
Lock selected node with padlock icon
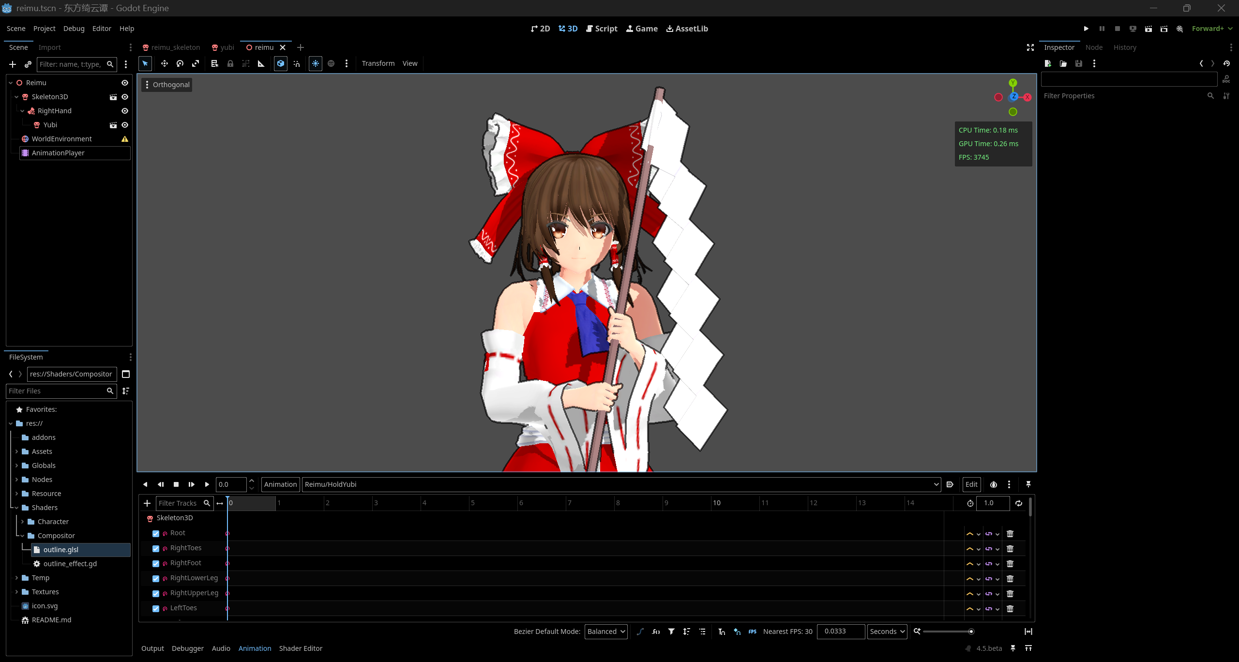230,63
